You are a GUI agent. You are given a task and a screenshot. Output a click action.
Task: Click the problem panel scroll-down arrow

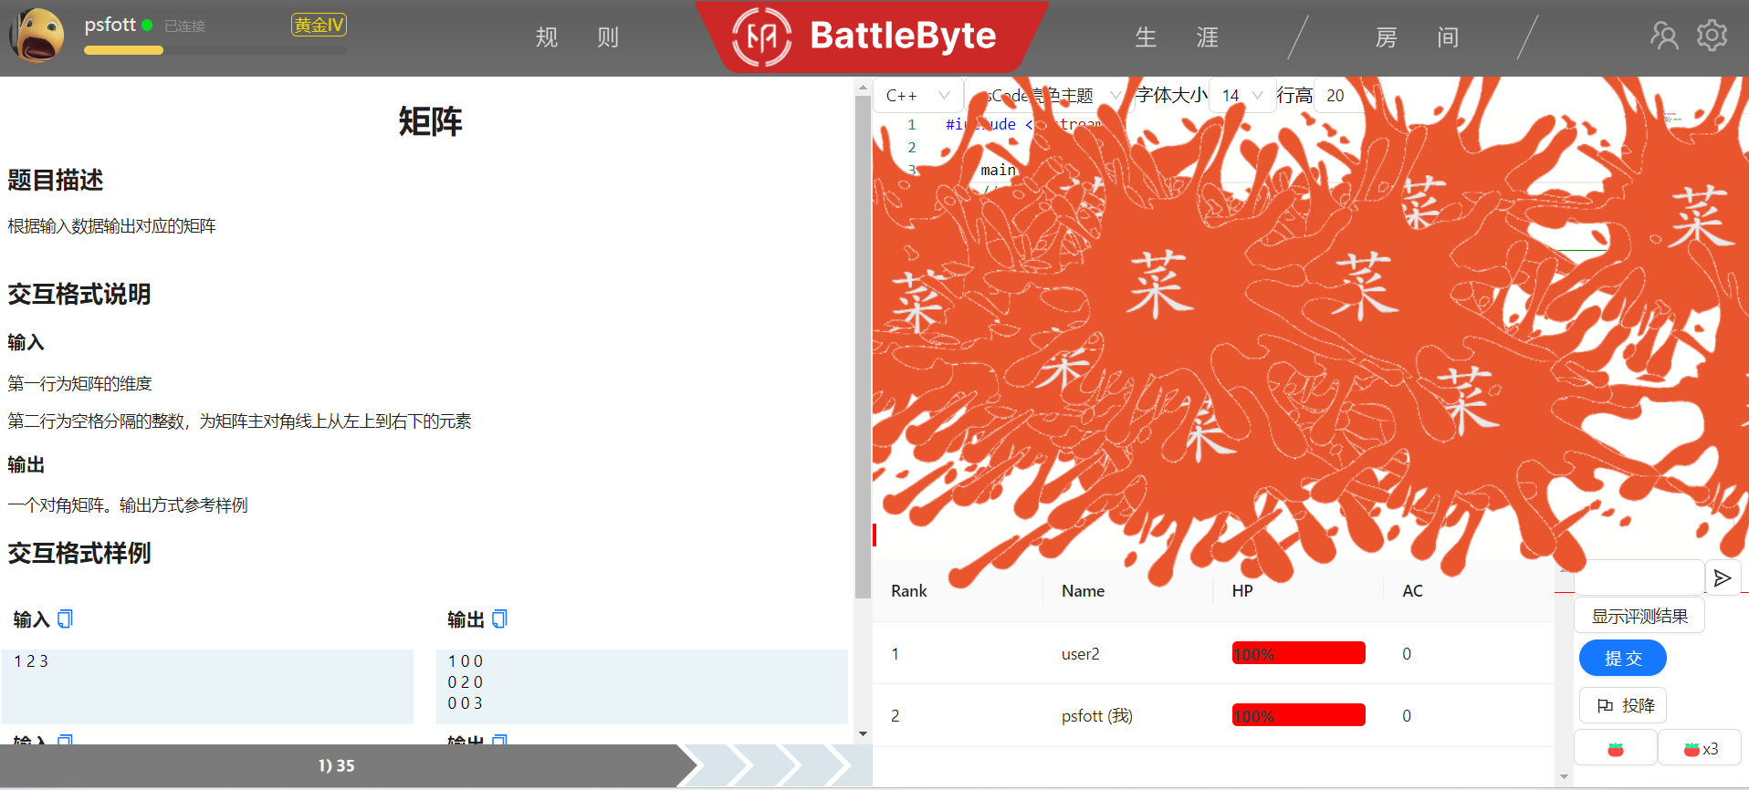863,734
